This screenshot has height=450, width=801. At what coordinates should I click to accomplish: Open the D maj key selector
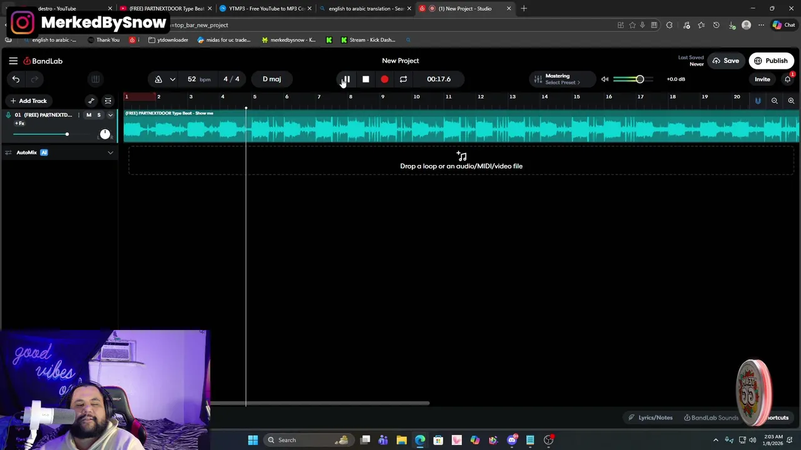click(x=272, y=79)
